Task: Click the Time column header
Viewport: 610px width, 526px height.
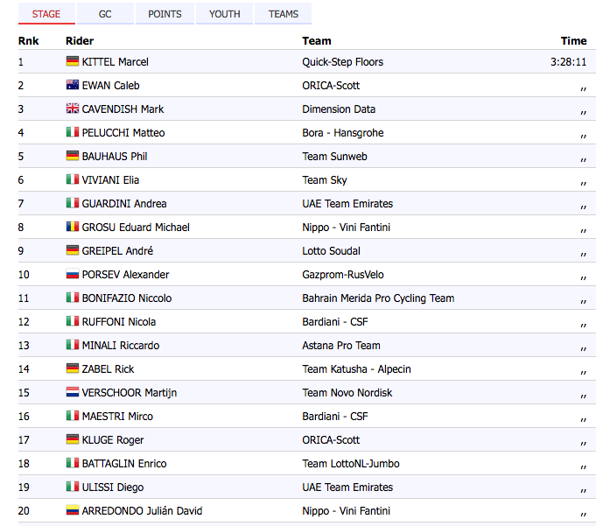Action: pos(573,41)
